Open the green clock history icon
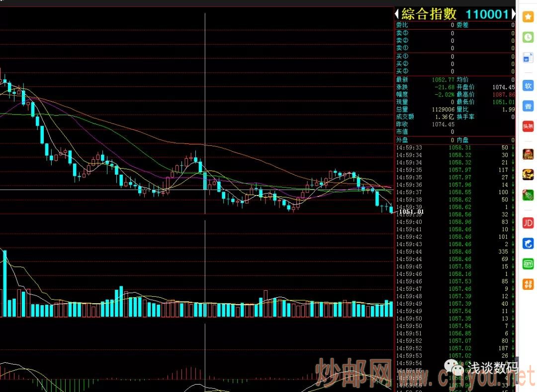Screen dimensions: 537x392 pyautogui.click(x=528, y=37)
